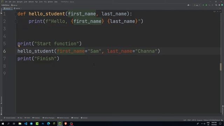Start debugging with the bug icon
This screenshot has width=224, height=126.
click(x=206, y=5)
